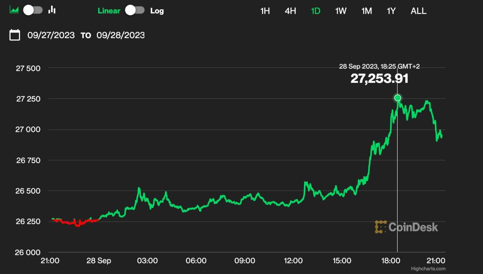Click the 27,253.91 price tooltip
Image resolution: width=483 pixels, height=274 pixels.
[379, 79]
